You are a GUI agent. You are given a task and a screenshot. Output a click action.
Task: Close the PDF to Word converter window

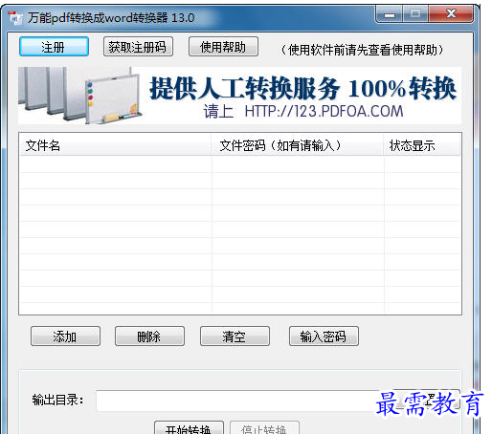tap(451, 14)
